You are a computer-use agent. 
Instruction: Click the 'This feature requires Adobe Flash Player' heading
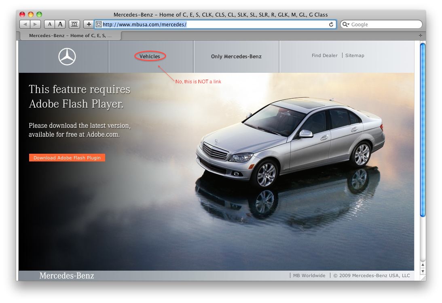tap(80, 96)
